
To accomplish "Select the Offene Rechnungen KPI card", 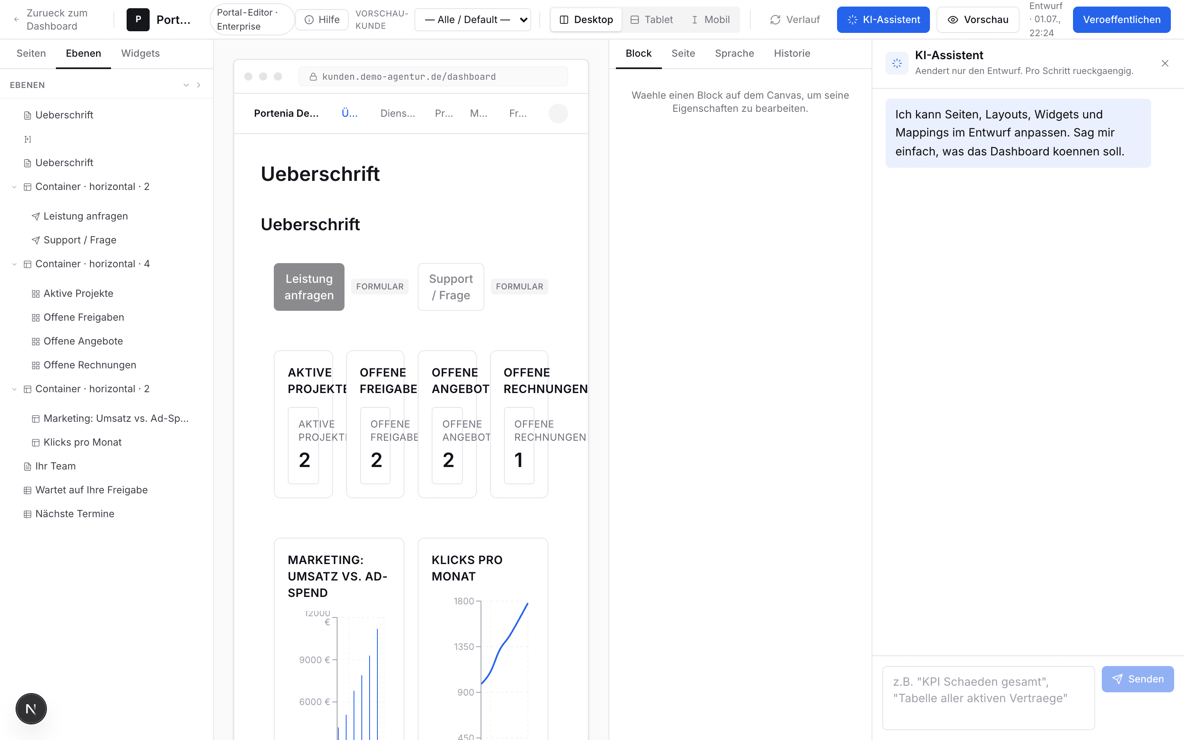I will (519, 424).
